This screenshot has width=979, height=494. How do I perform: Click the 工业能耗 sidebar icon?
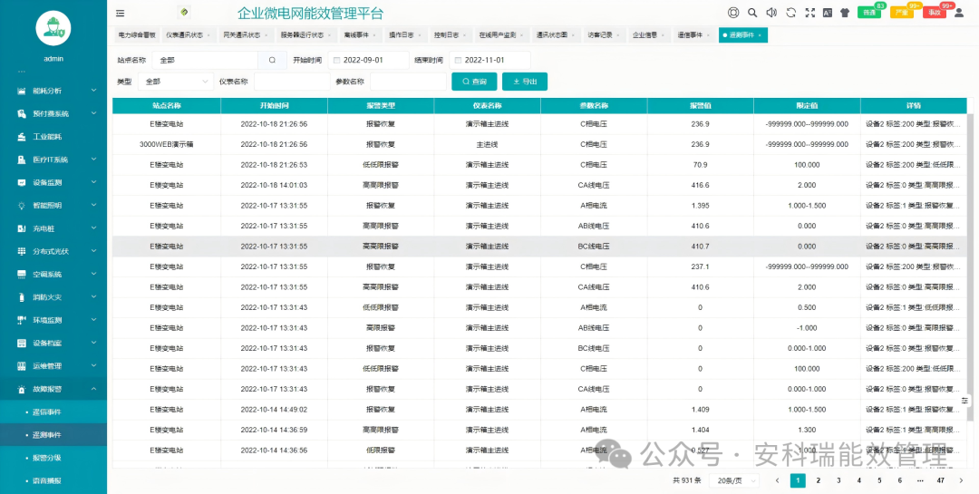(x=21, y=137)
